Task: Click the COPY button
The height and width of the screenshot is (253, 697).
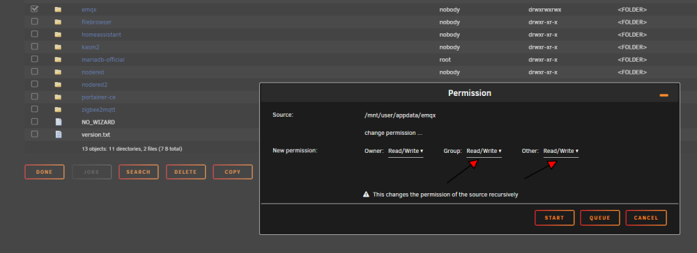Action: (233, 172)
